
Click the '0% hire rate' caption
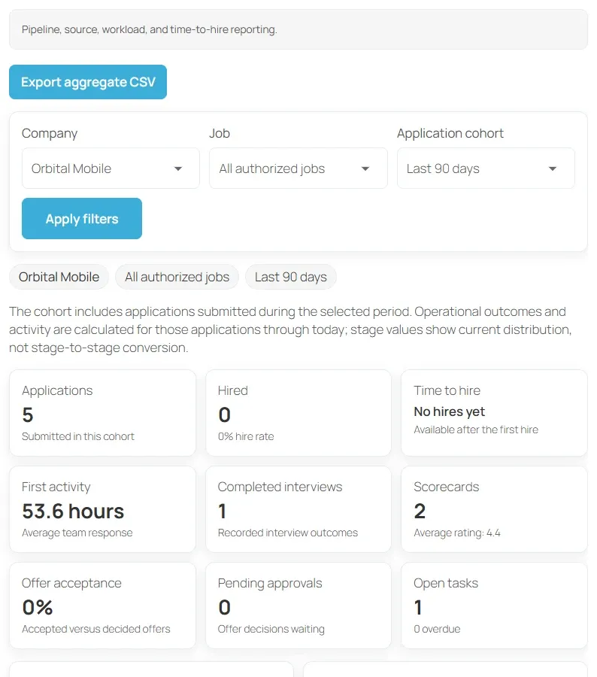click(246, 436)
